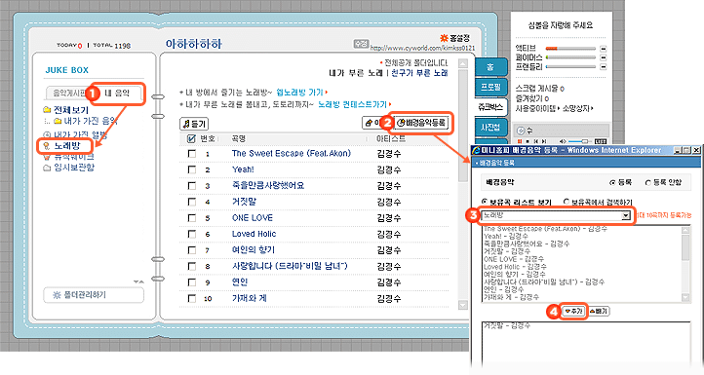The image size is (704, 375).
Task: Click the 배경음악등록 button
Action: click(422, 123)
